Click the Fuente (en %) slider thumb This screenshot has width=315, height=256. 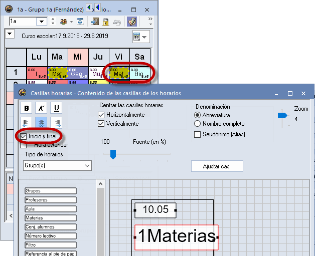[113, 154]
